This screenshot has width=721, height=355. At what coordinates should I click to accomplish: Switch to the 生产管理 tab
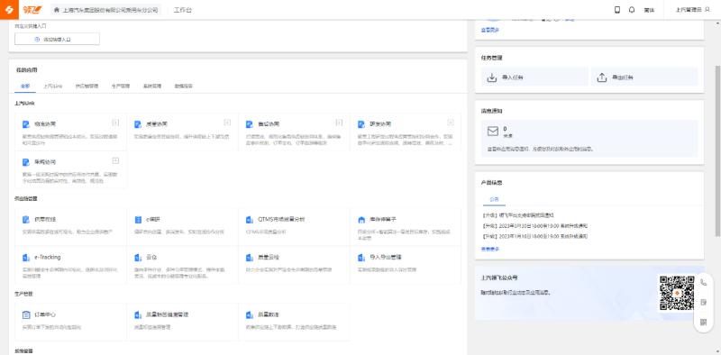pos(121,86)
